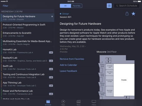Open the Videos tab

94,102
